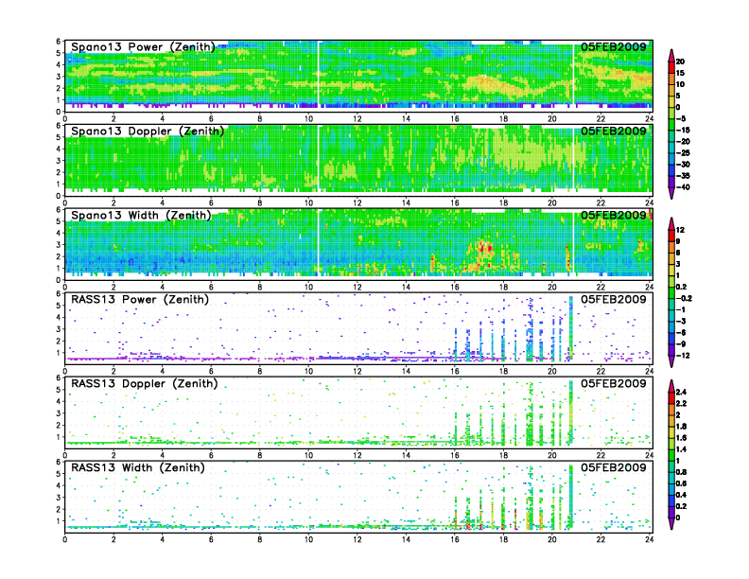This screenshot has width=749, height=579.
Task: Click the Spano13 Width (Zenith) title
Action: pyautogui.click(x=141, y=215)
